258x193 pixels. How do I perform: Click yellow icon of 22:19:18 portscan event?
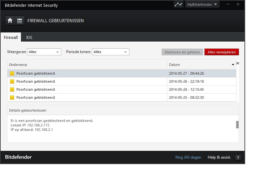tap(12, 82)
